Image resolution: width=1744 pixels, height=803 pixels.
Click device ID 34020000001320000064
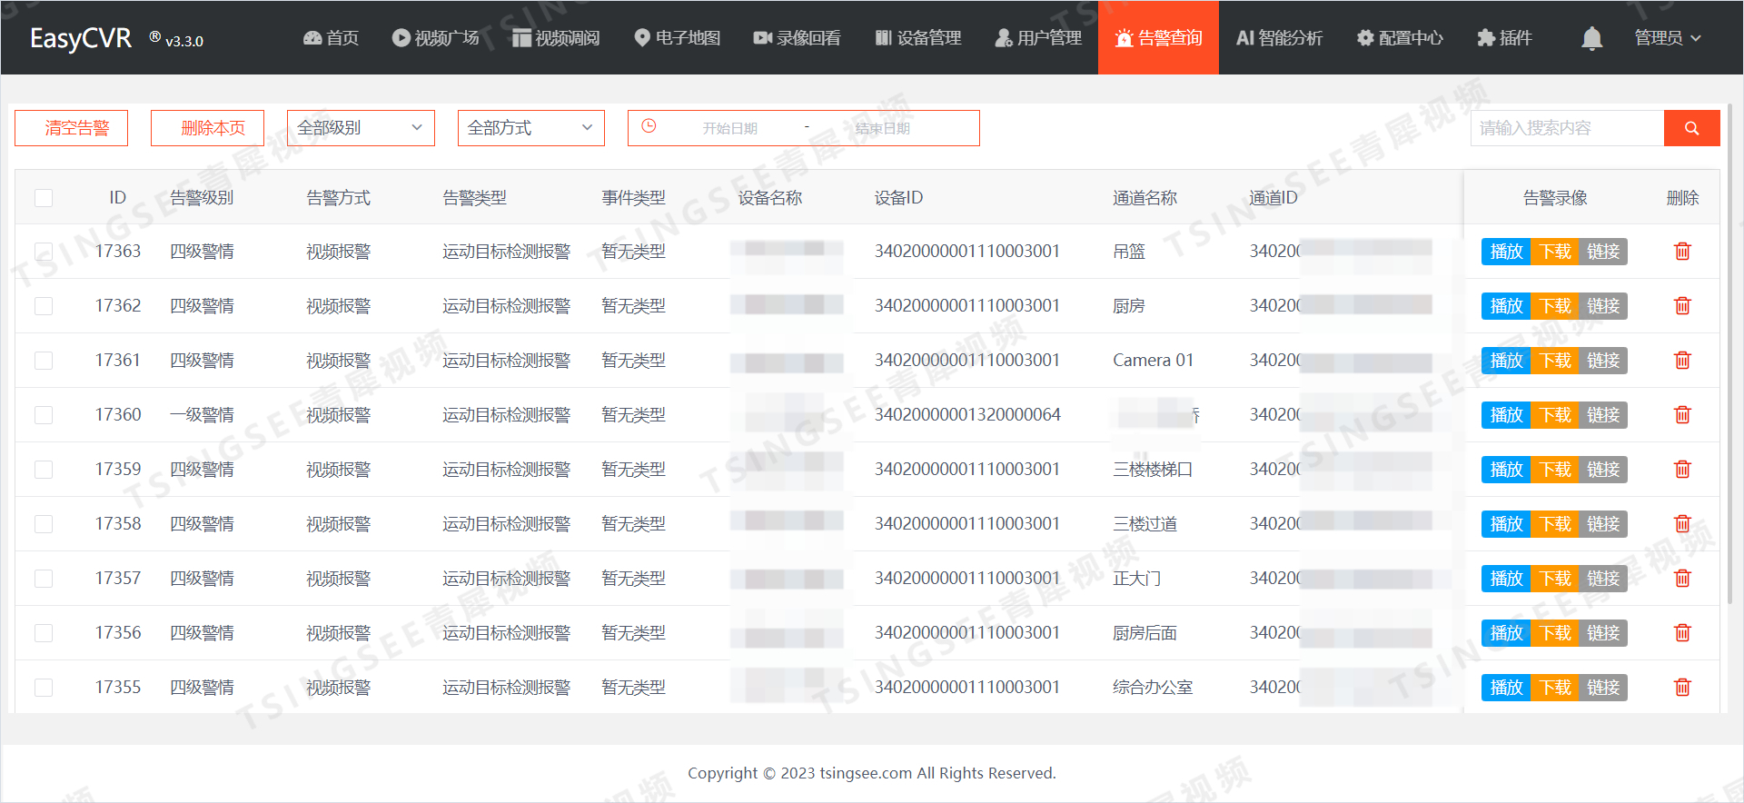(x=967, y=415)
